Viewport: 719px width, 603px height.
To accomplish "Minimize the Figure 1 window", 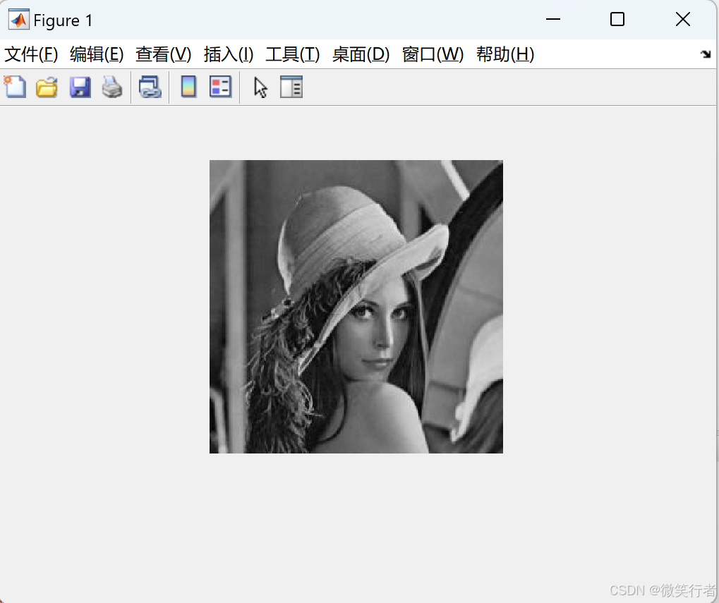I will [x=553, y=19].
